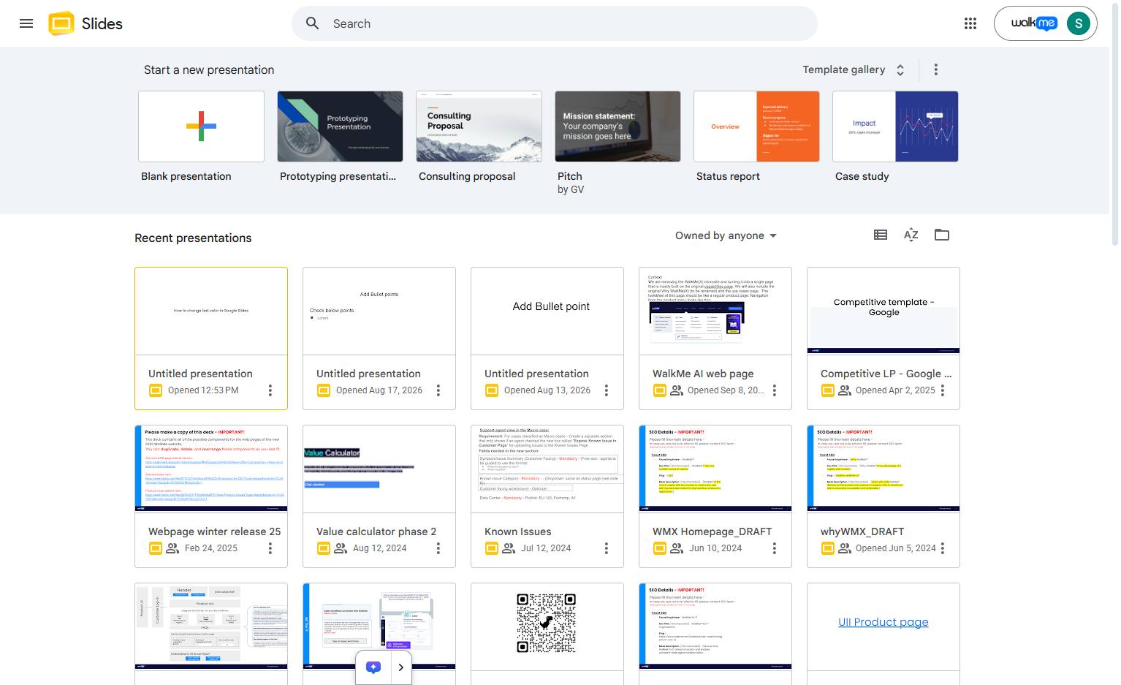Viewport: 1121px width, 685px height.
Task: Click the WalkMe logo button
Action: [1033, 23]
